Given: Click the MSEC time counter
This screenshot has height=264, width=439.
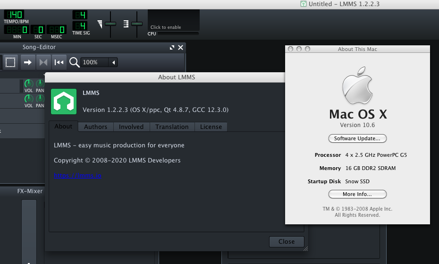Looking at the screenshot, I should coord(56,29).
